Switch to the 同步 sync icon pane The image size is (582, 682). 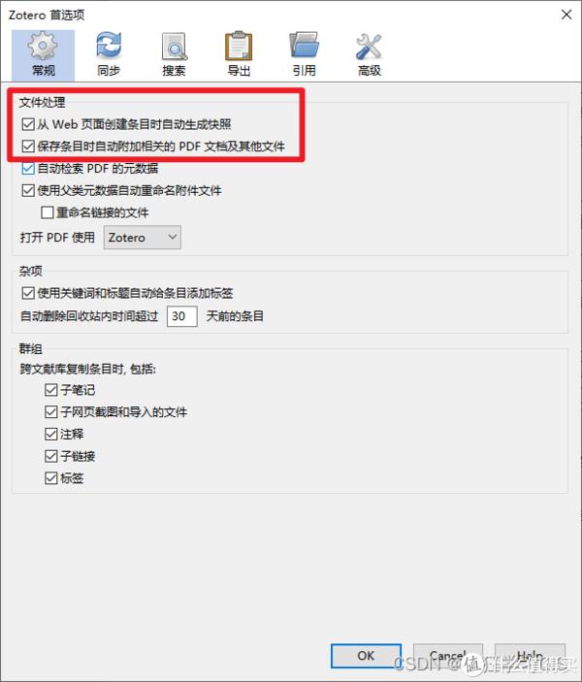pyautogui.click(x=109, y=54)
